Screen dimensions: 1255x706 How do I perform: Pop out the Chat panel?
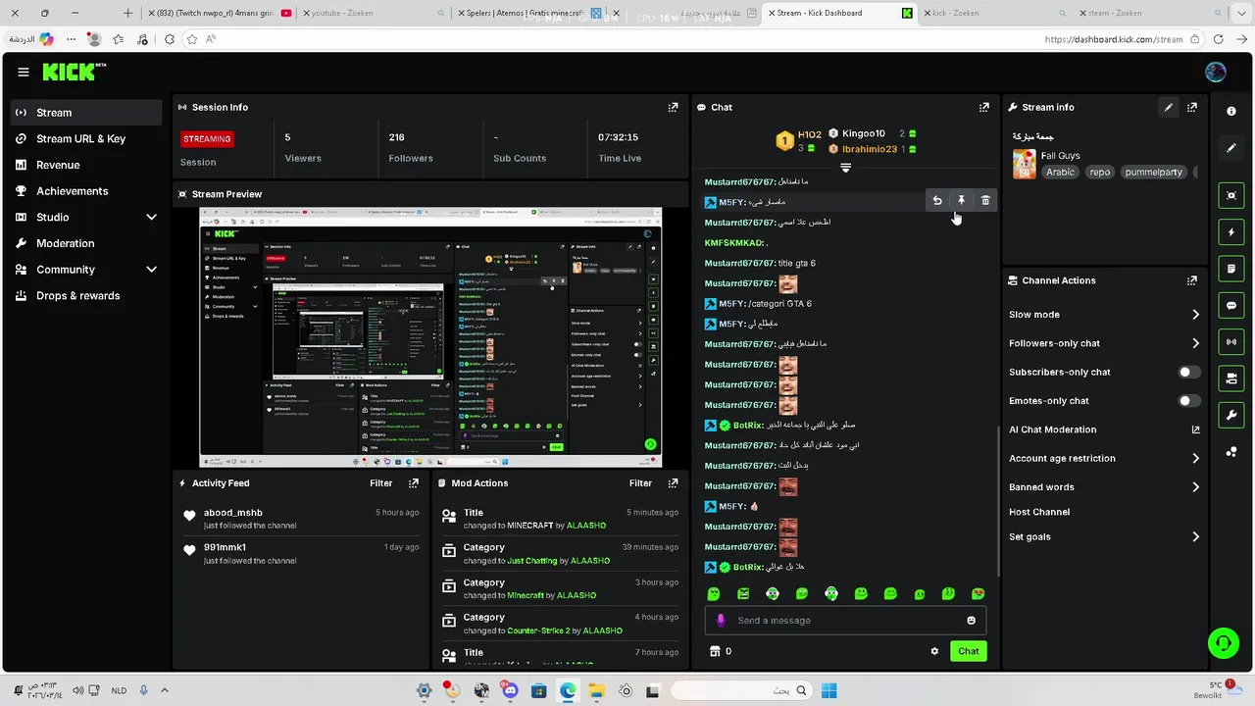pos(983,107)
